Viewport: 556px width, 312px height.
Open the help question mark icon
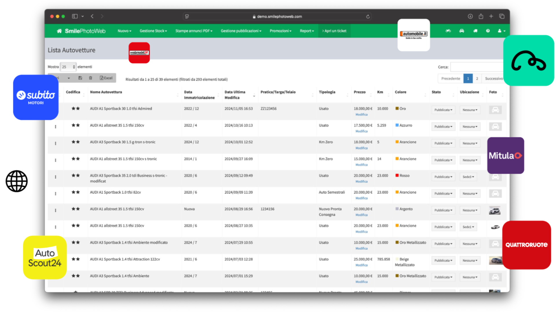point(488,31)
